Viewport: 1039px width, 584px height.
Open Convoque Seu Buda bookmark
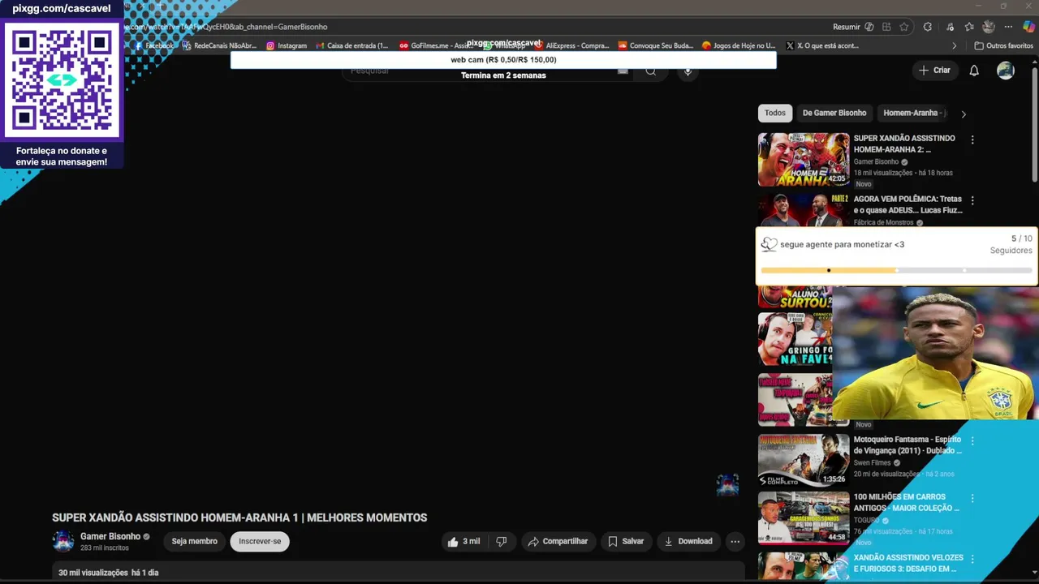[656, 45]
